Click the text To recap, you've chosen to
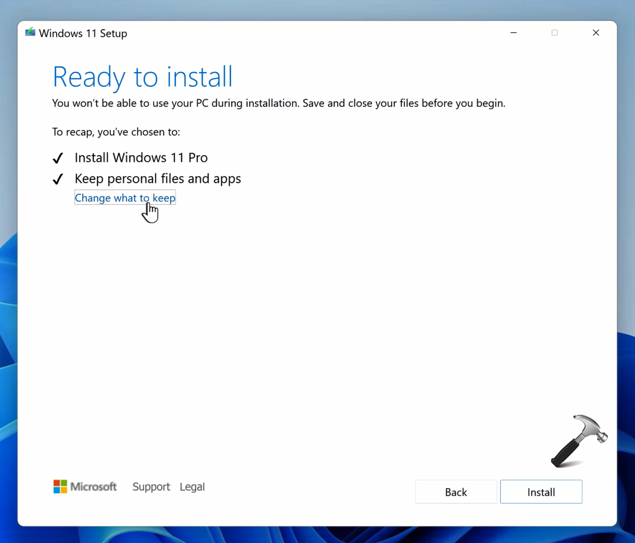 [x=116, y=132]
